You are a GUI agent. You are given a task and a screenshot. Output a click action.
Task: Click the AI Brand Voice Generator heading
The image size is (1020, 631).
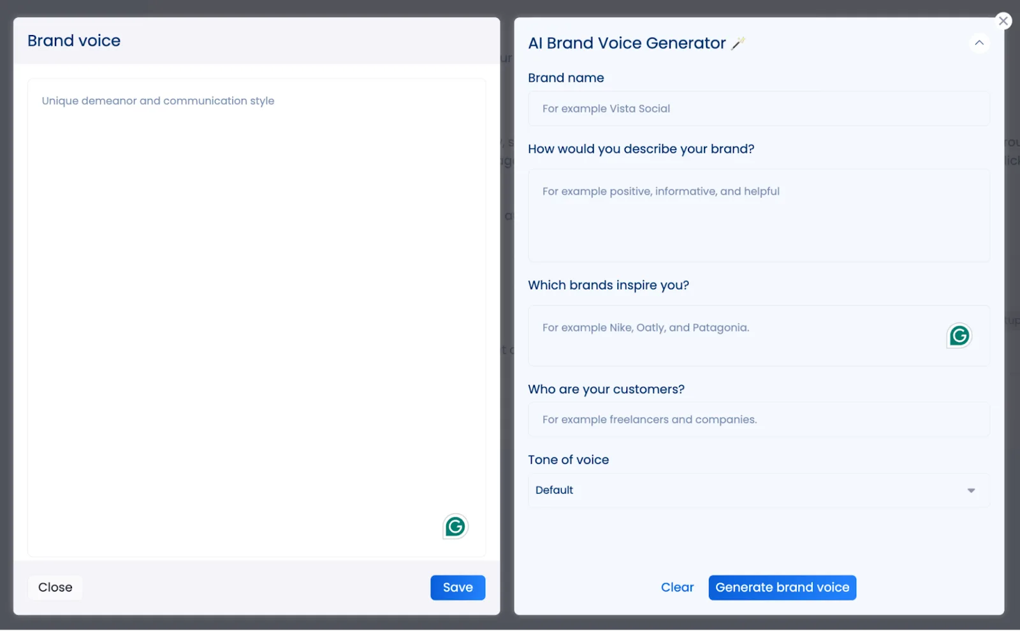(627, 43)
